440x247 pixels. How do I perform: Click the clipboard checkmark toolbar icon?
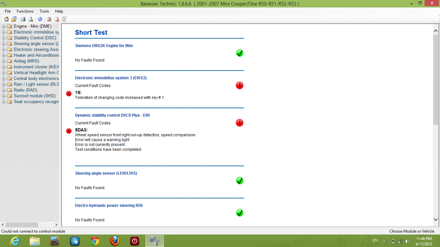[x=49, y=19]
